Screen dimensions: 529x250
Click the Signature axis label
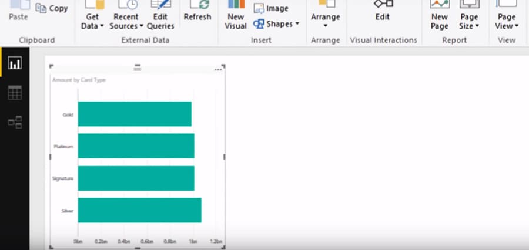(63, 178)
